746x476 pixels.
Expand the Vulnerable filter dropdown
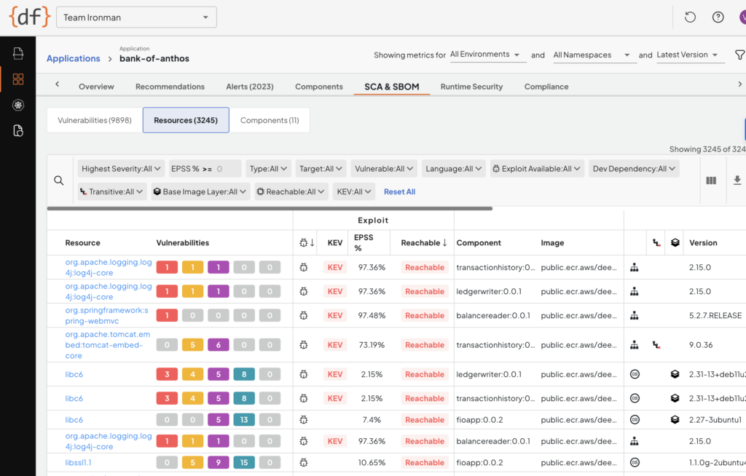[384, 169]
